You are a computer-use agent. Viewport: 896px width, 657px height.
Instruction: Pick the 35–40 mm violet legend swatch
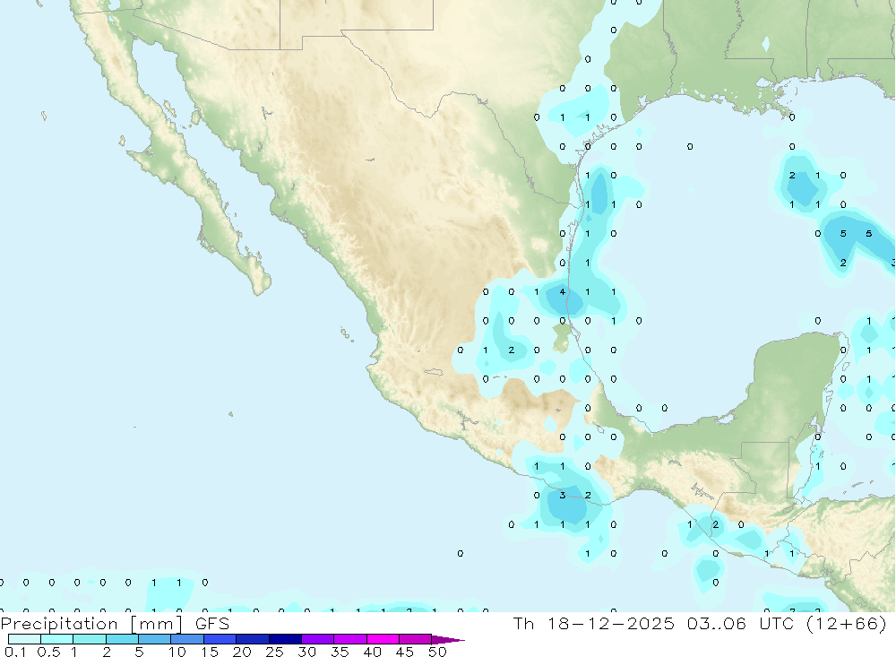[x=350, y=639]
